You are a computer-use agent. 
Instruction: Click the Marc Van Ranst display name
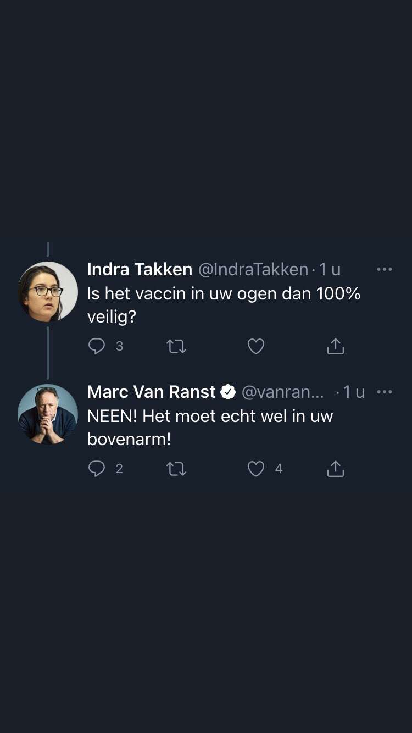[151, 392]
